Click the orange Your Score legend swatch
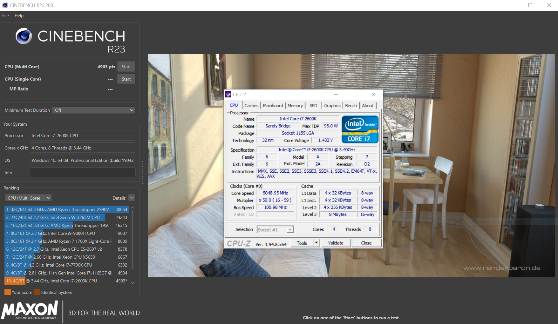The width and height of the screenshot is (558, 324). pos(8,292)
